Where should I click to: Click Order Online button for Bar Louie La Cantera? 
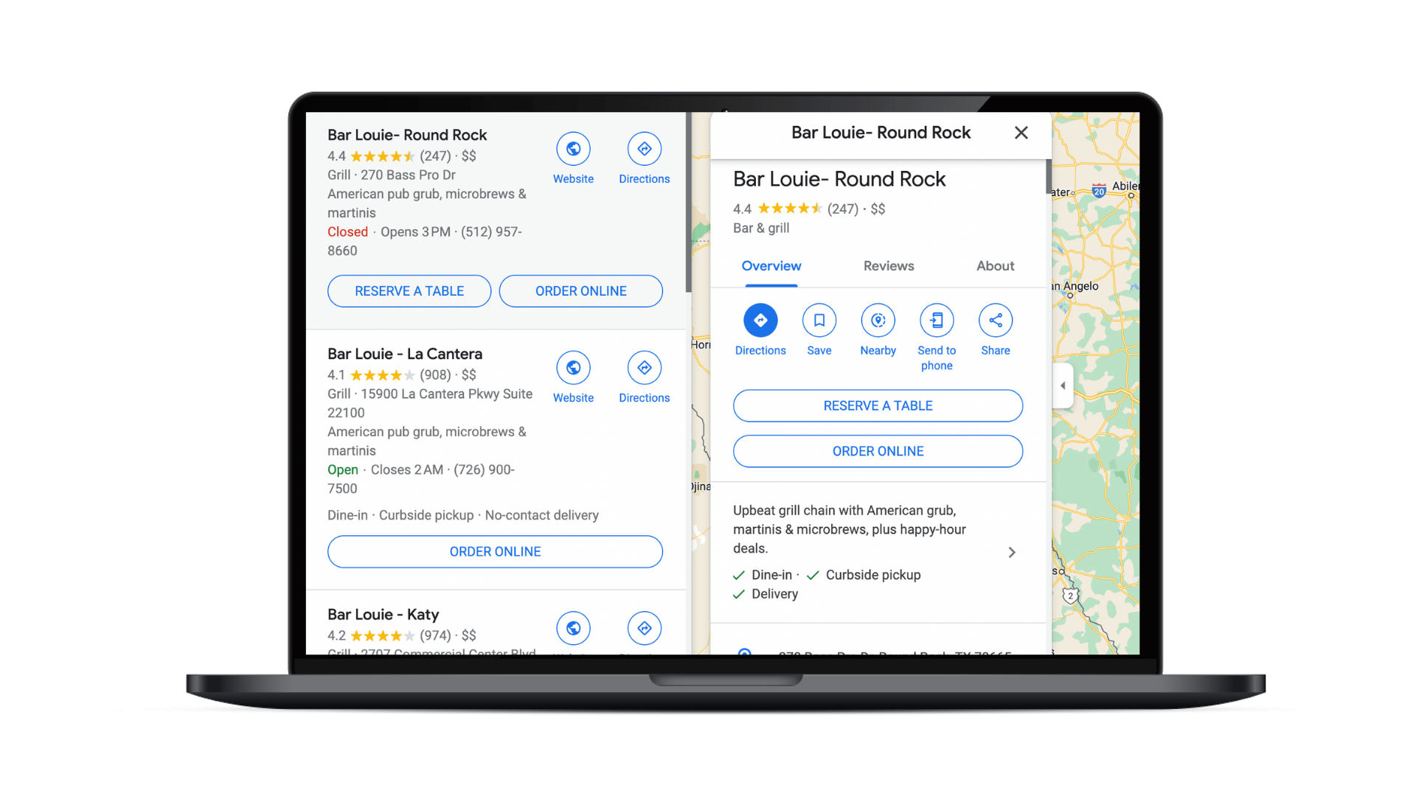point(495,551)
